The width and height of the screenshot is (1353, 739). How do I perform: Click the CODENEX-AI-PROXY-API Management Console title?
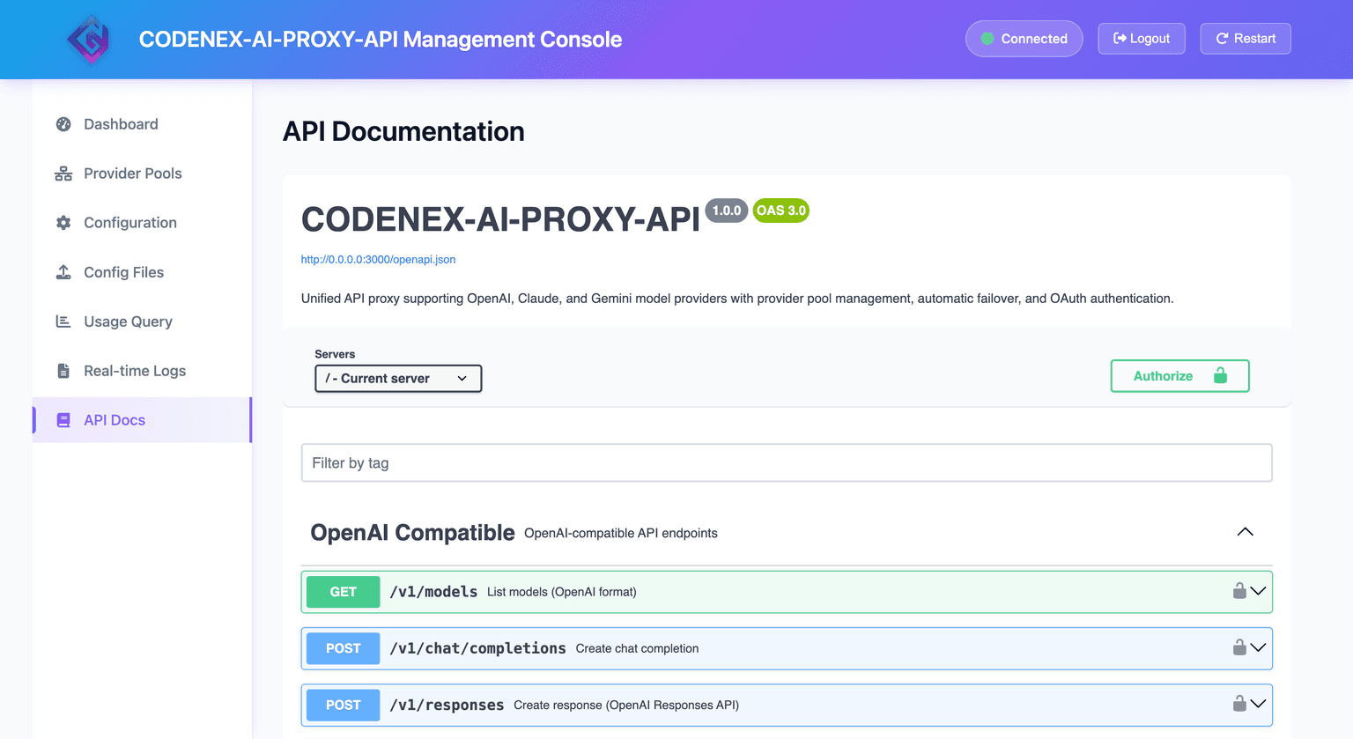pos(381,40)
